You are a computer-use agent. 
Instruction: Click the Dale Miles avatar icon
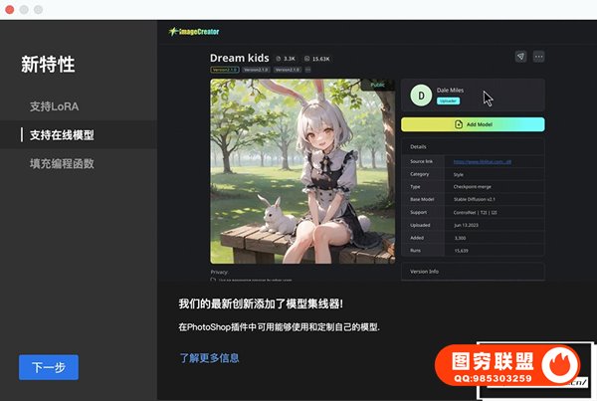pyautogui.click(x=421, y=97)
